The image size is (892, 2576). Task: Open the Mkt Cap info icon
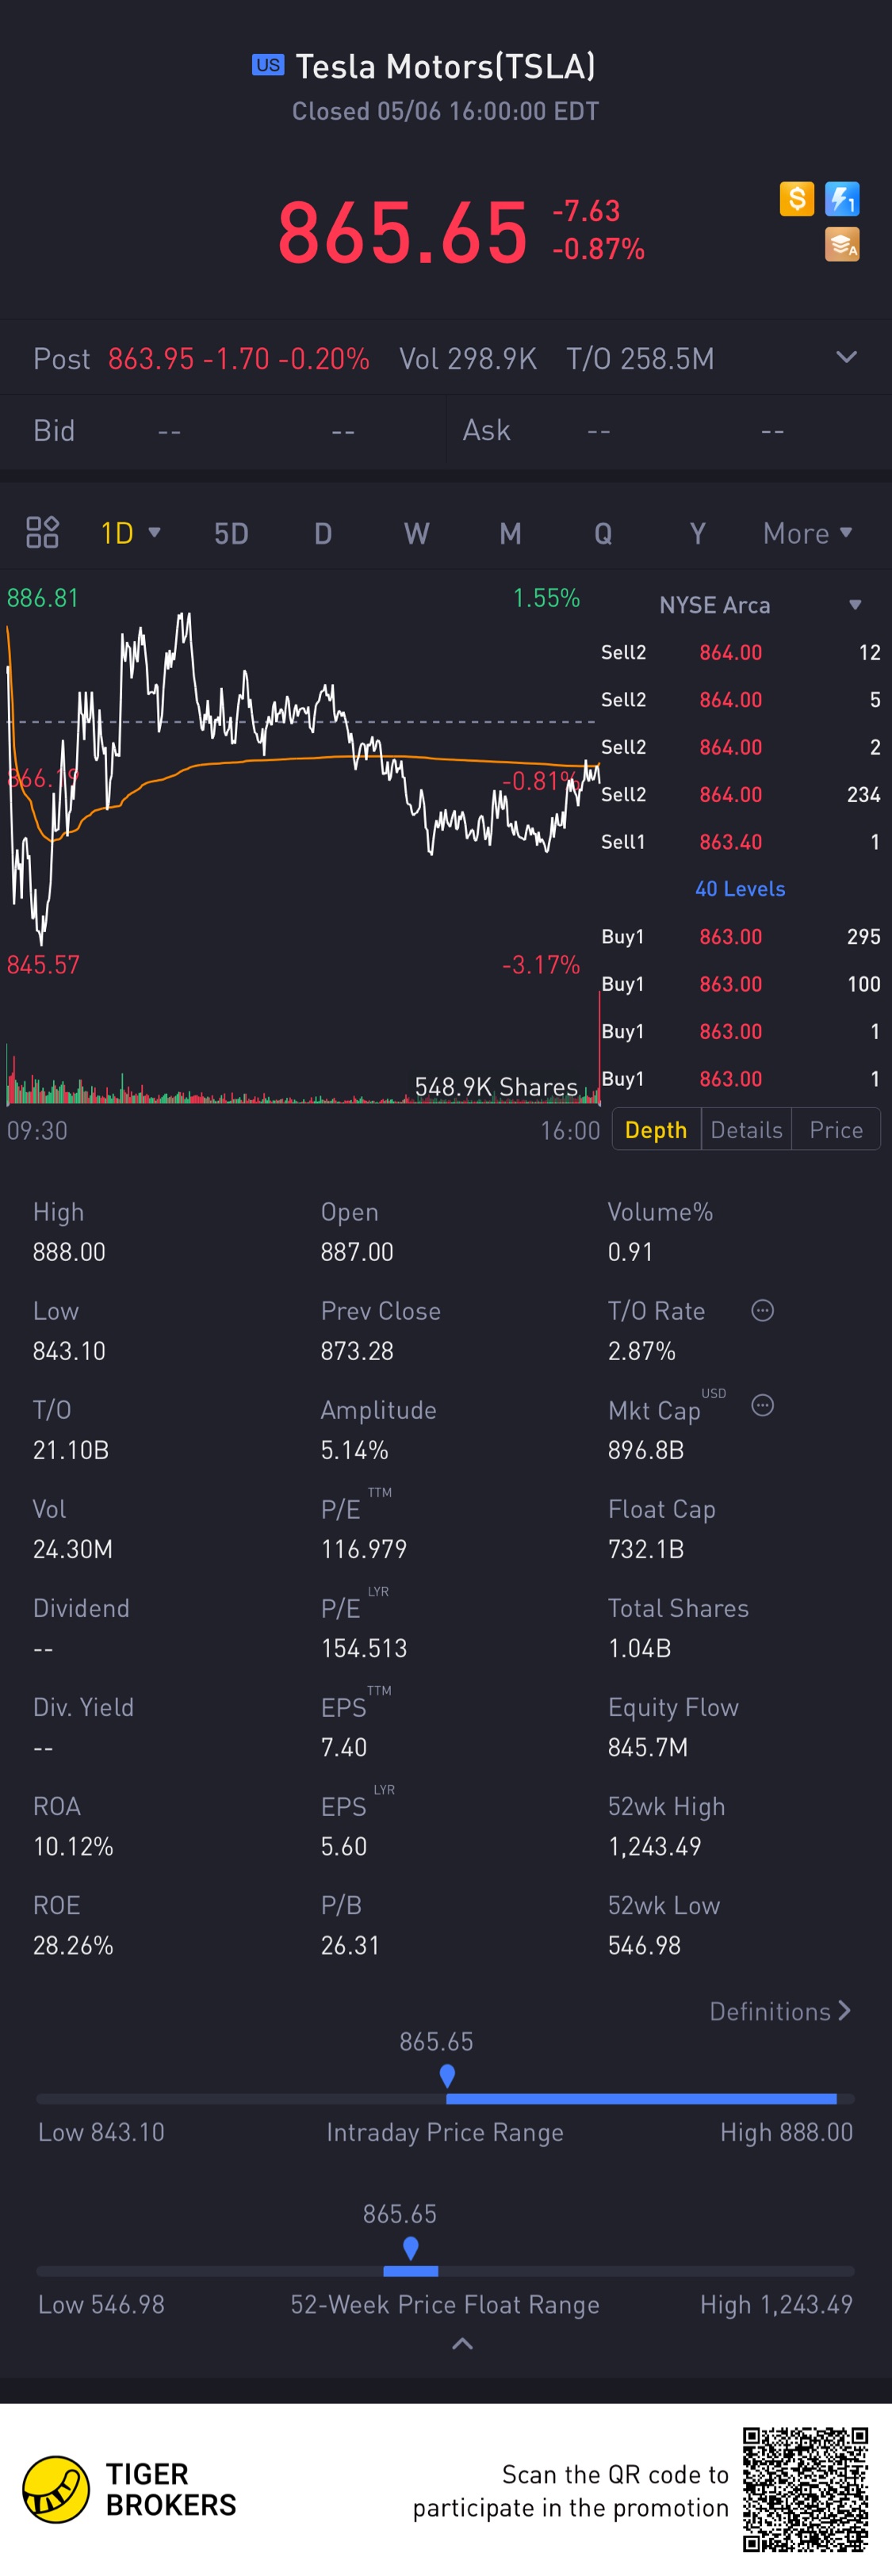tap(762, 1406)
